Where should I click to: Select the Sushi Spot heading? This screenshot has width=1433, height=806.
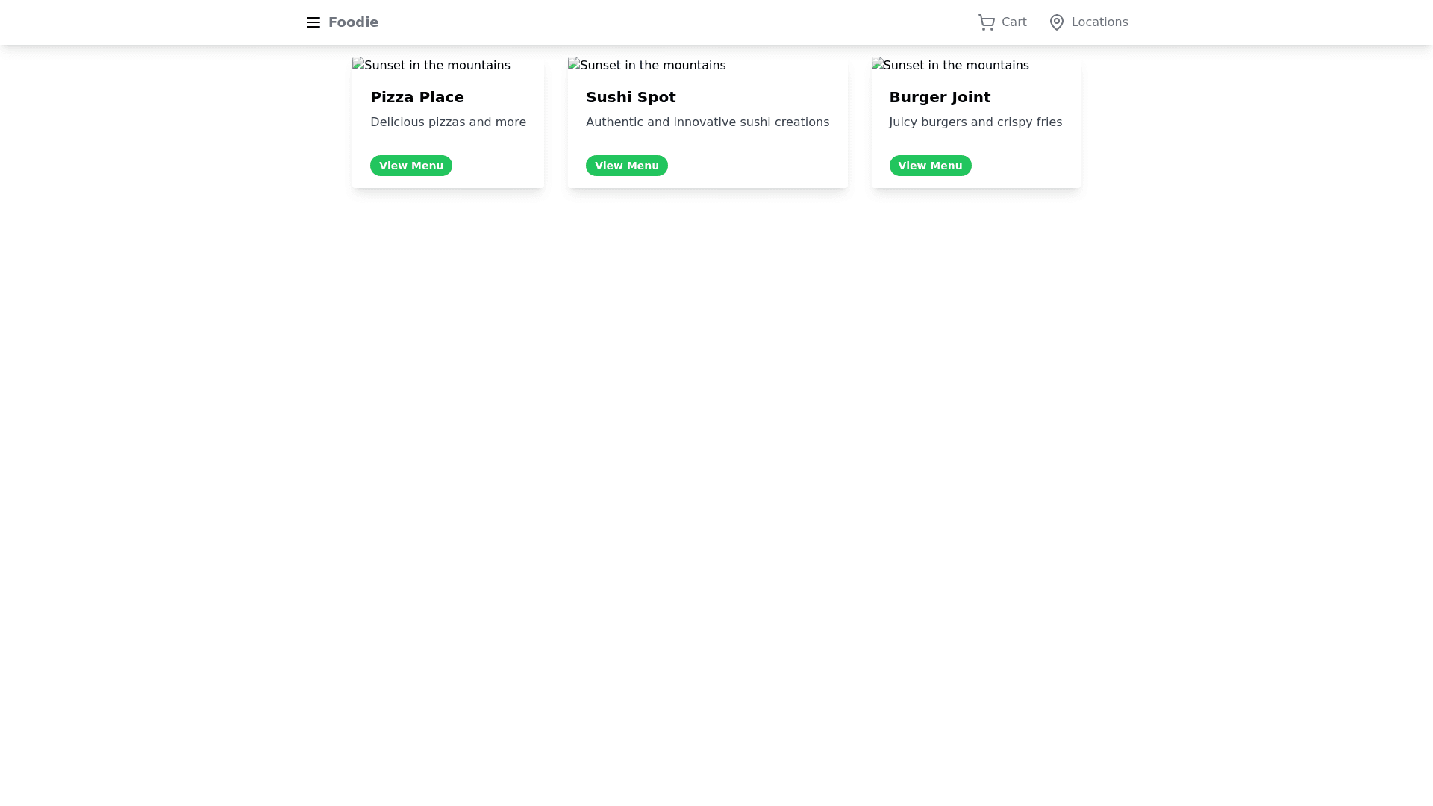tap(631, 97)
